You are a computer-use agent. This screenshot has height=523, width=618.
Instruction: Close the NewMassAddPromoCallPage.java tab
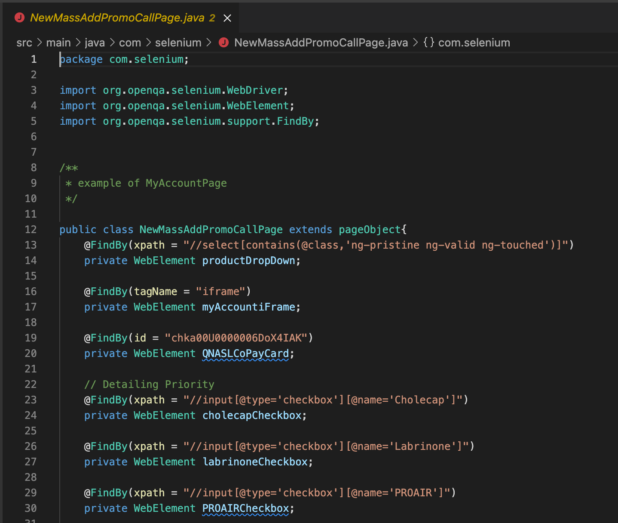point(227,18)
